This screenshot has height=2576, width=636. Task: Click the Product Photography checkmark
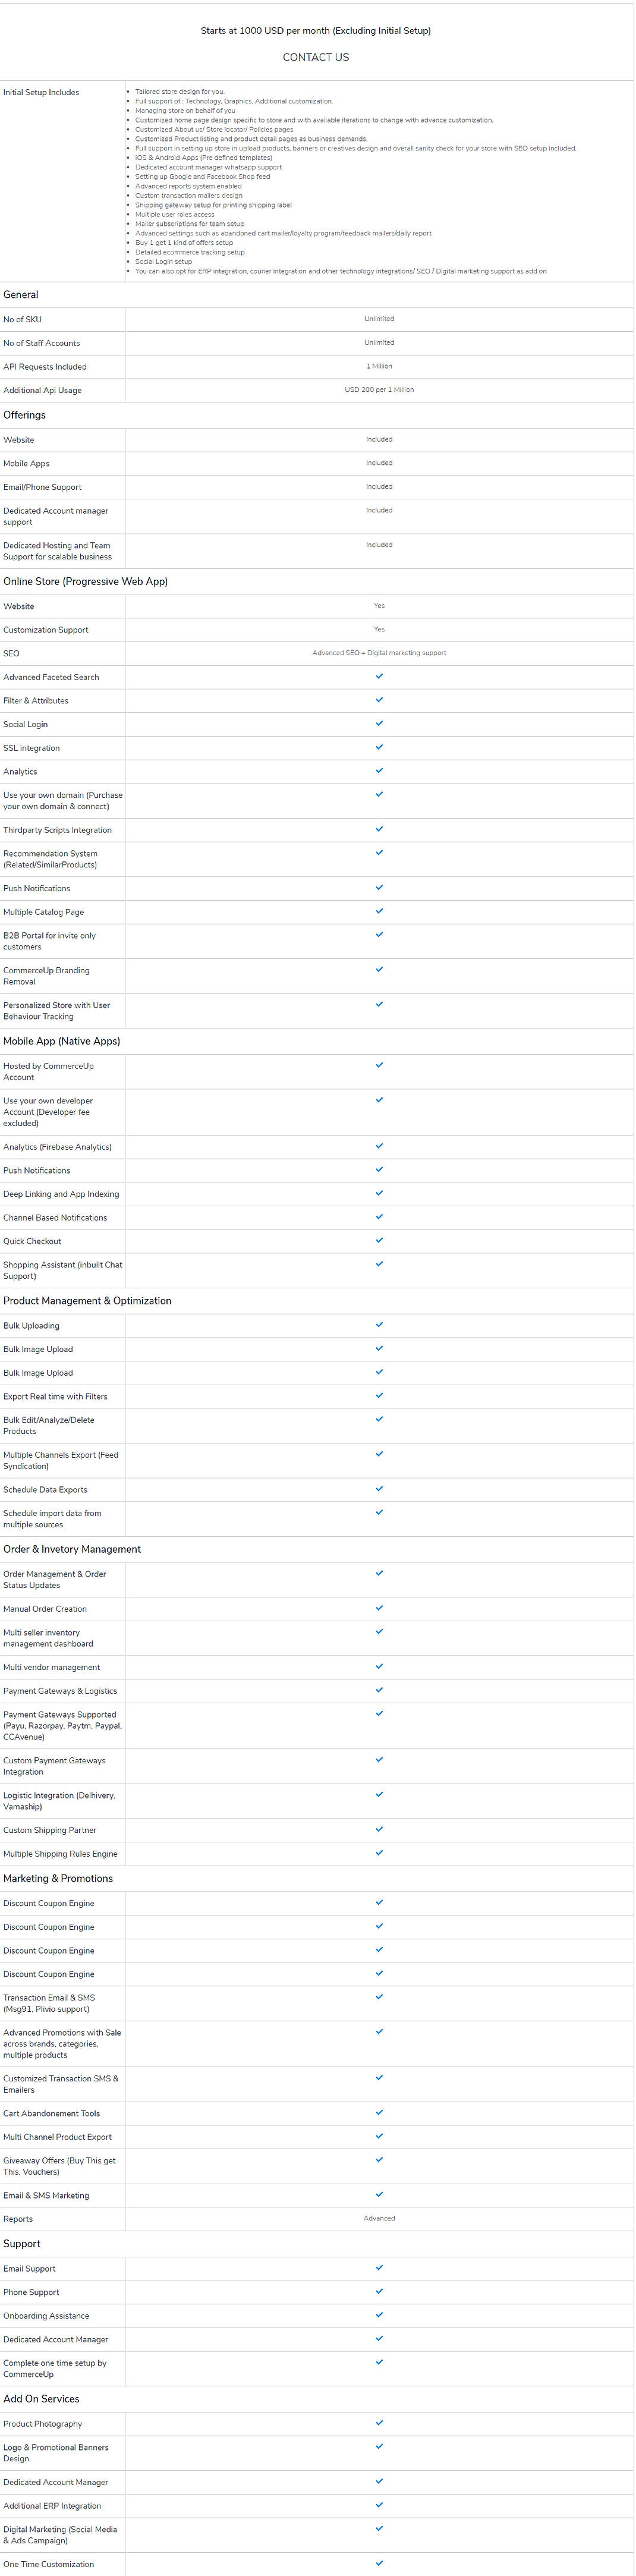[x=379, y=2423]
